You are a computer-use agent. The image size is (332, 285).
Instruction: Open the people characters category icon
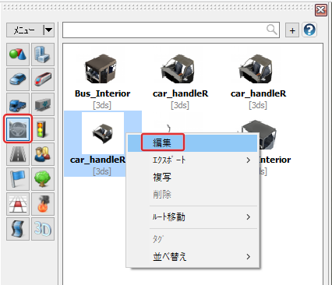tap(43, 154)
